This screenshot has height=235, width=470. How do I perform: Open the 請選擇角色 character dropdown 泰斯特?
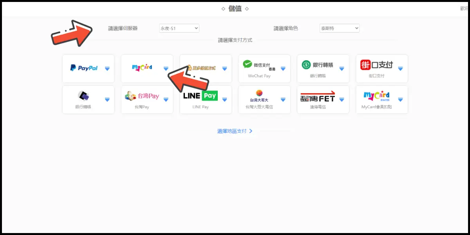click(x=340, y=28)
